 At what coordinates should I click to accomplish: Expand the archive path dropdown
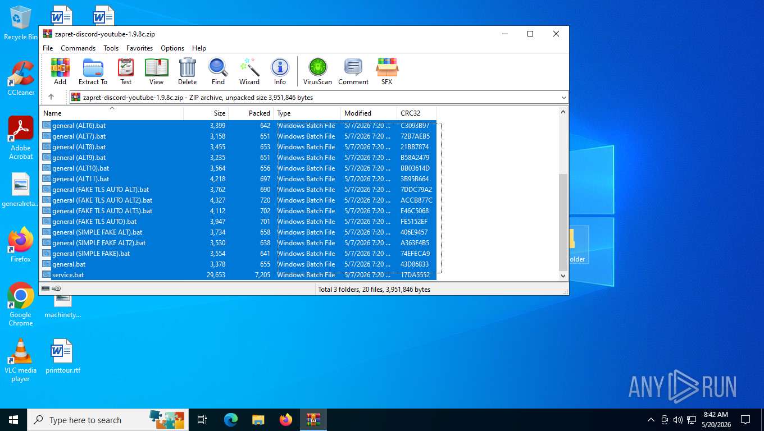coord(563,98)
